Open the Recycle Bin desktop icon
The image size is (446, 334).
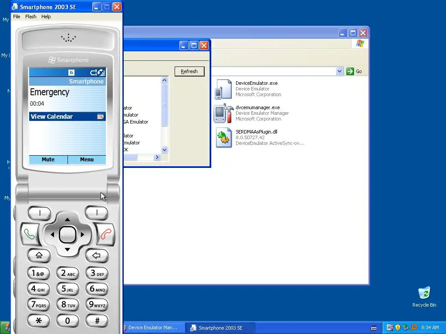[x=424, y=297]
